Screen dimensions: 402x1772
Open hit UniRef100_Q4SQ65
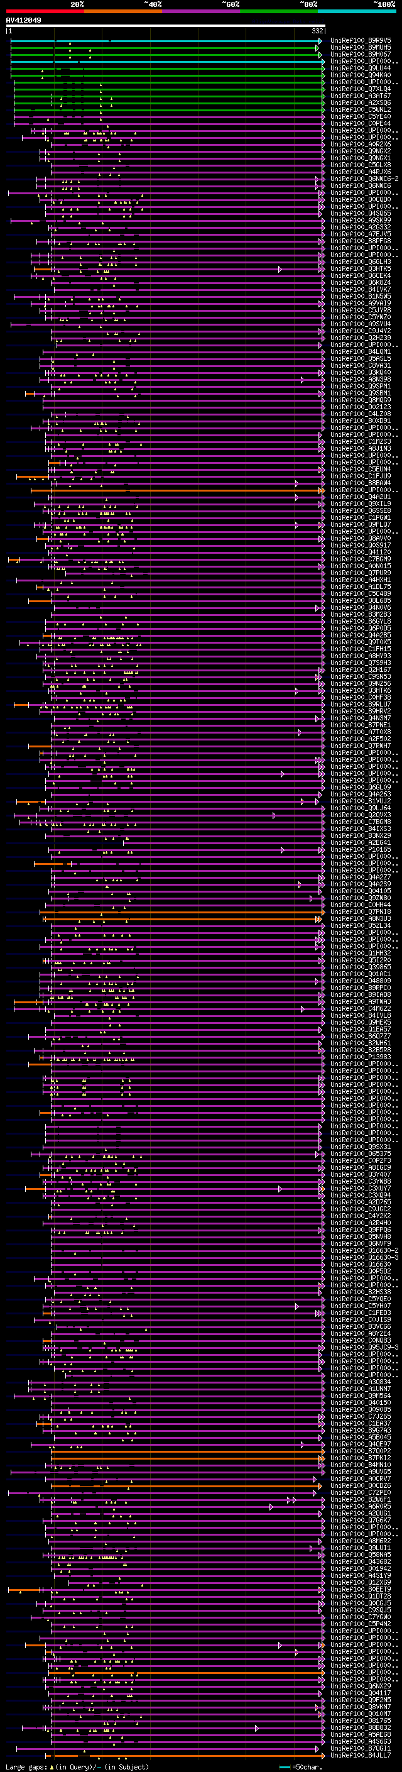coord(361,213)
